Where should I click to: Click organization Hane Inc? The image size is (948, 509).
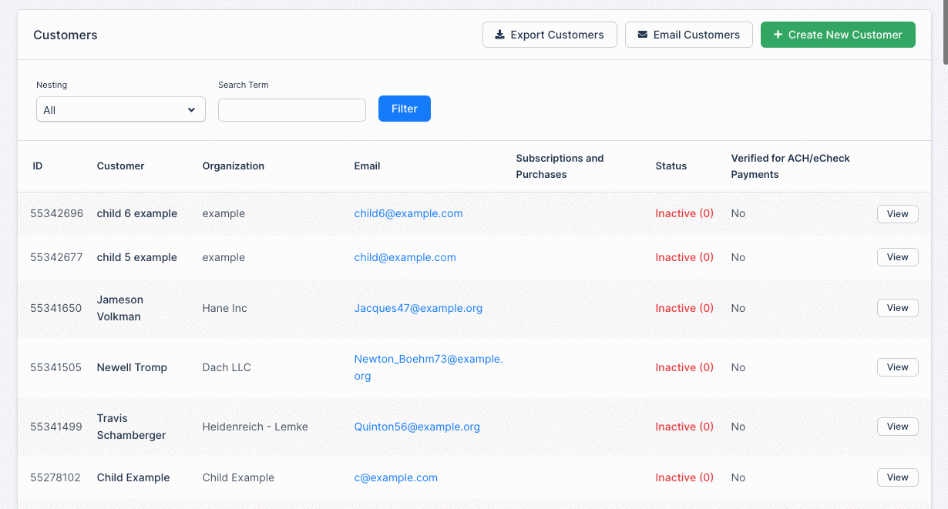click(225, 308)
